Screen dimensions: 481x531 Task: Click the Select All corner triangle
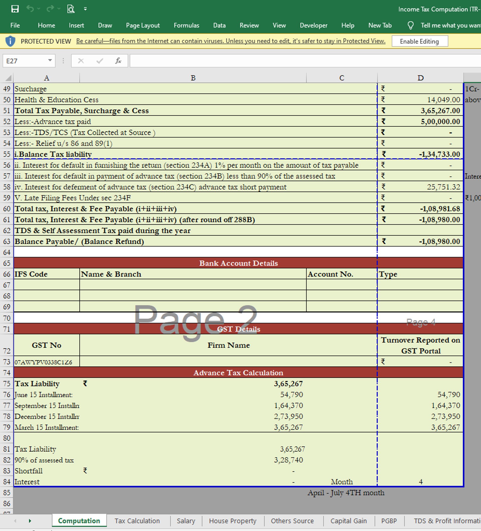click(x=9, y=78)
